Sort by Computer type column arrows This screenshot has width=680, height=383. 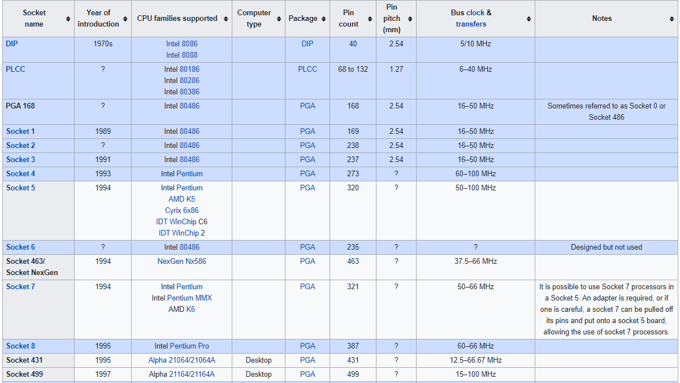[x=279, y=19]
